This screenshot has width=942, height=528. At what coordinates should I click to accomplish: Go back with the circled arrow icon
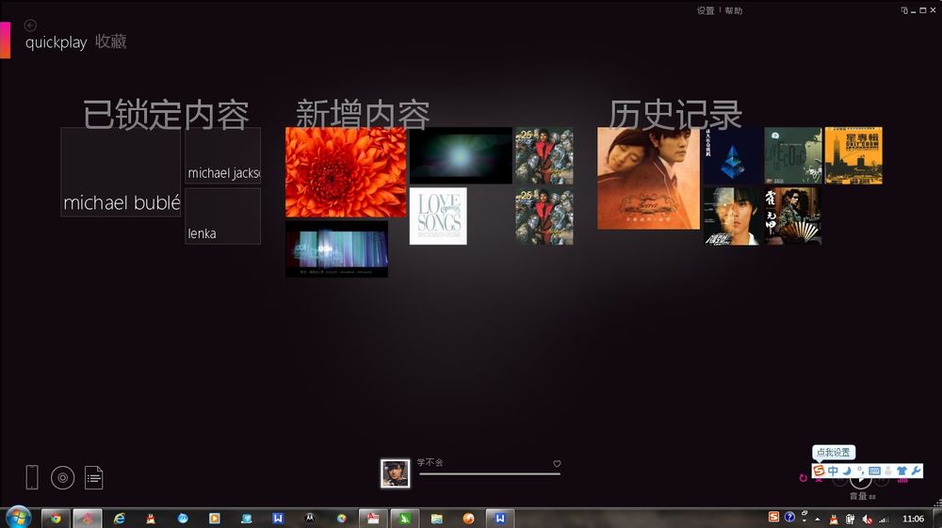click(x=30, y=25)
